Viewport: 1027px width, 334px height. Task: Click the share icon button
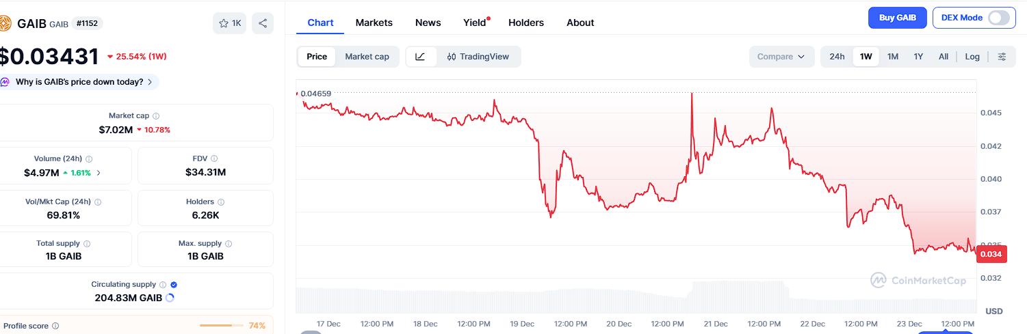263,23
